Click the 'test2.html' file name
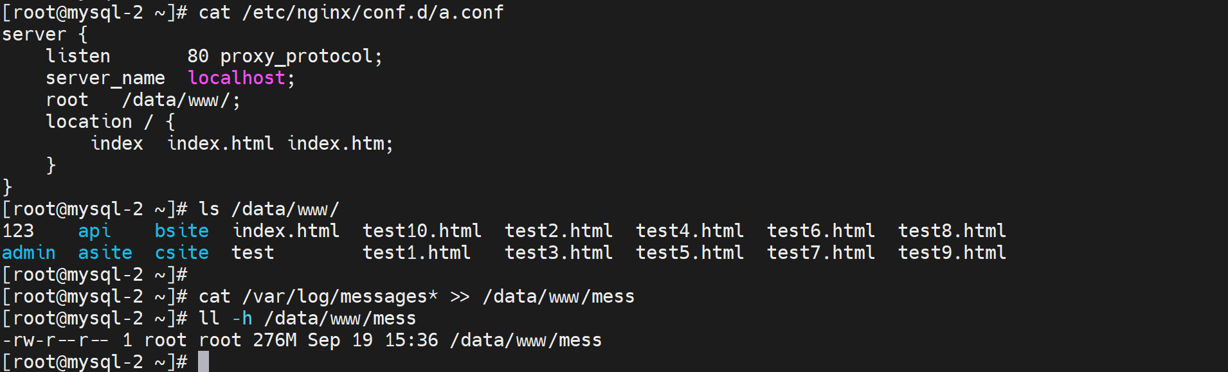This screenshot has width=1228, height=372. (559, 231)
